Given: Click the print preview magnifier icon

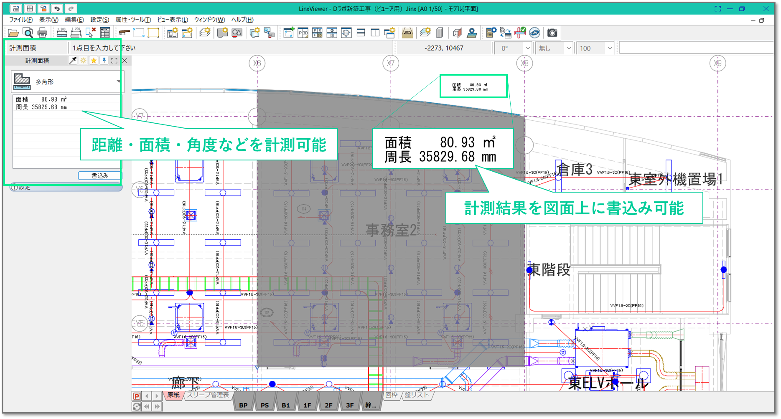Looking at the screenshot, I should pos(28,33).
